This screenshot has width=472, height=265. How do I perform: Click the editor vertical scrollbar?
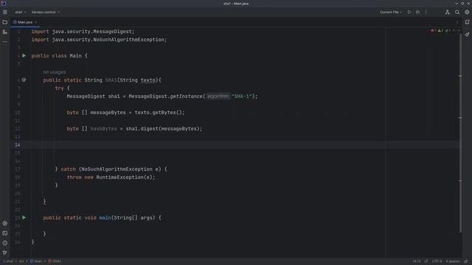460,132
